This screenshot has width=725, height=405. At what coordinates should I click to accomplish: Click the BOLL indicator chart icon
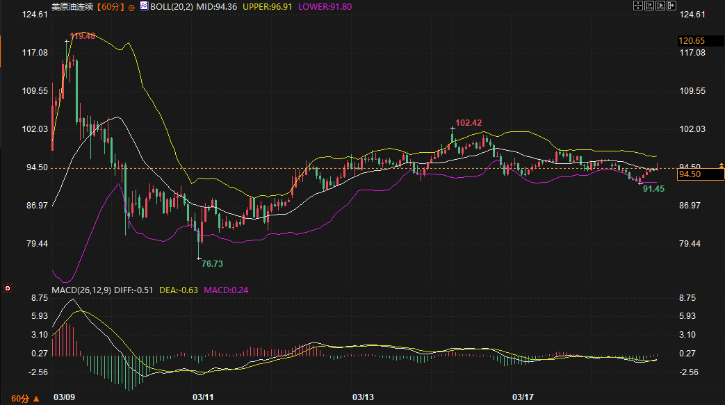[144, 6]
